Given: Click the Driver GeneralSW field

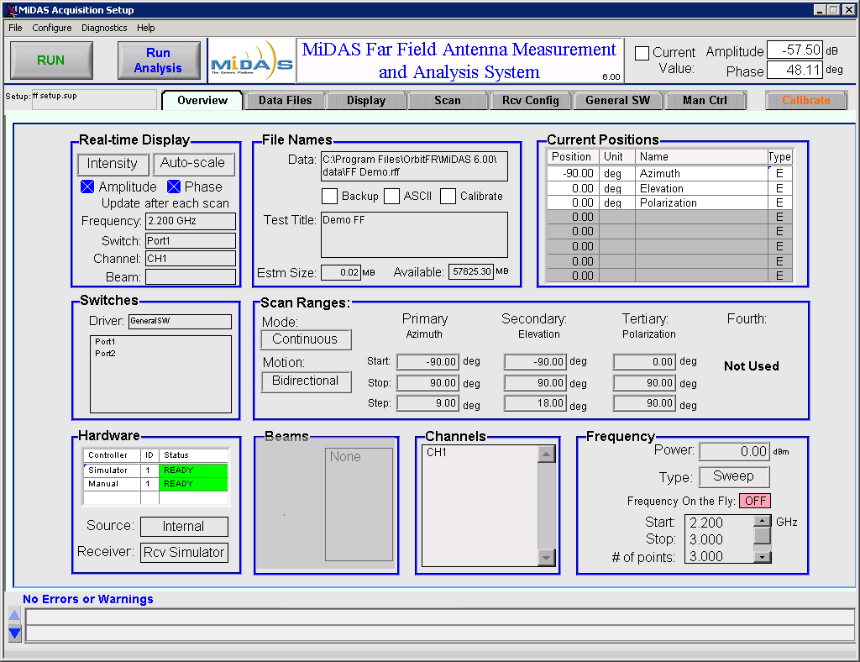Looking at the screenshot, I should (180, 321).
